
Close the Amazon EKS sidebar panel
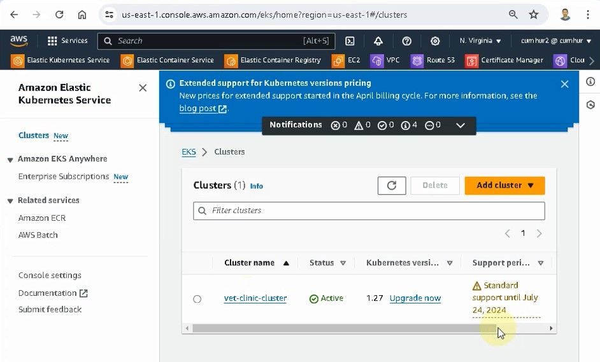point(143,88)
